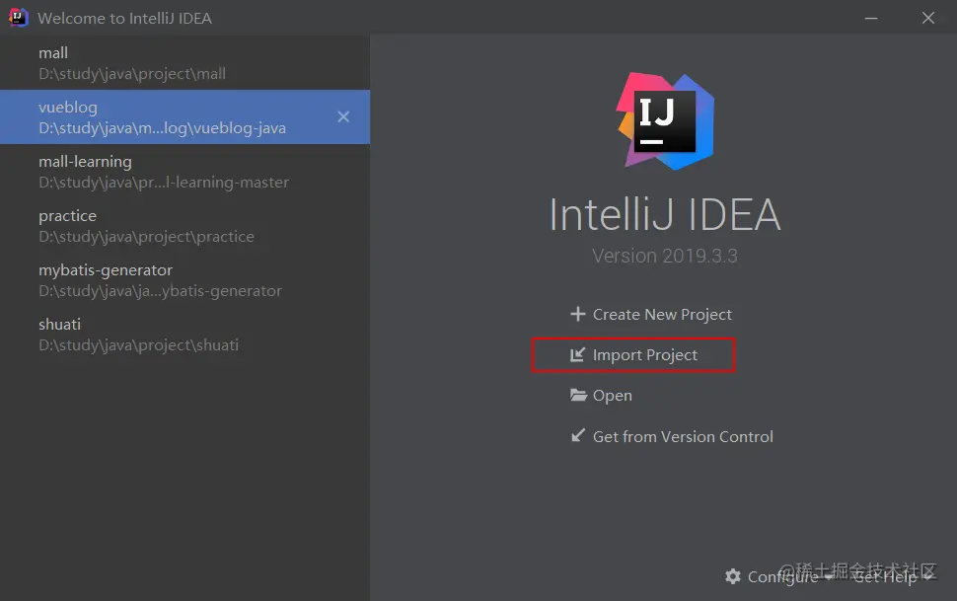The height and width of the screenshot is (601, 957).
Task: Choose Import Project option
Action: click(645, 355)
